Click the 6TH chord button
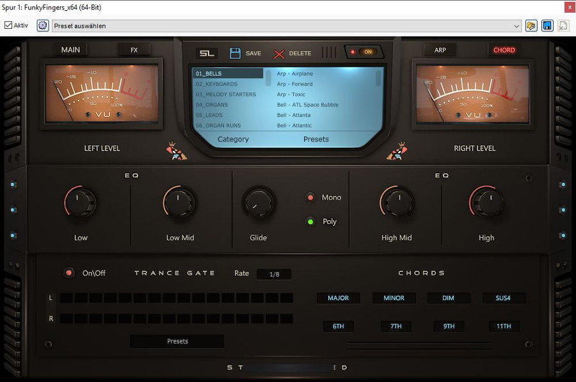The height and width of the screenshot is (382, 576). point(339,326)
